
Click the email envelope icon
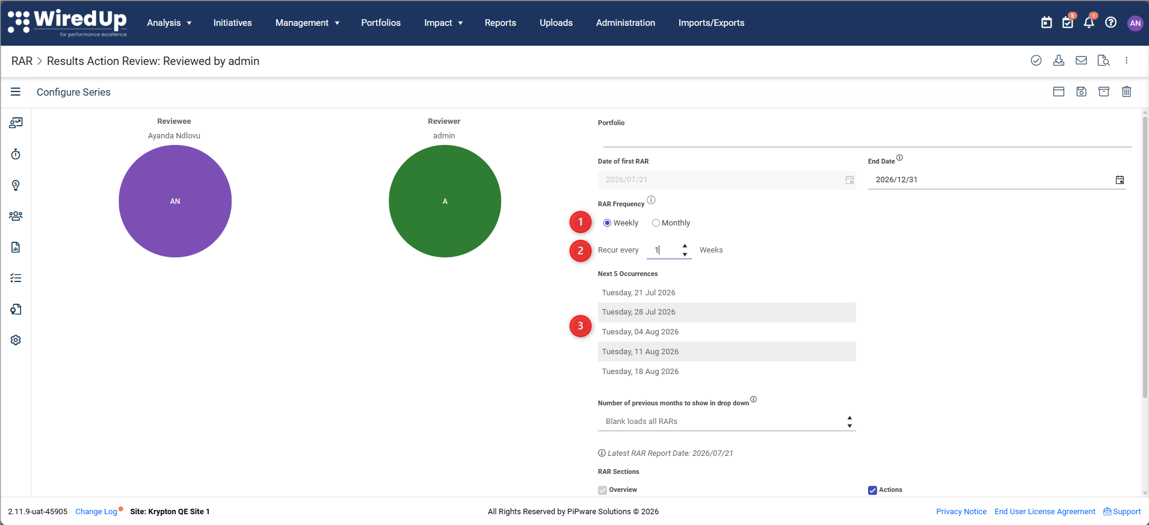pyautogui.click(x=1081, y=60)
